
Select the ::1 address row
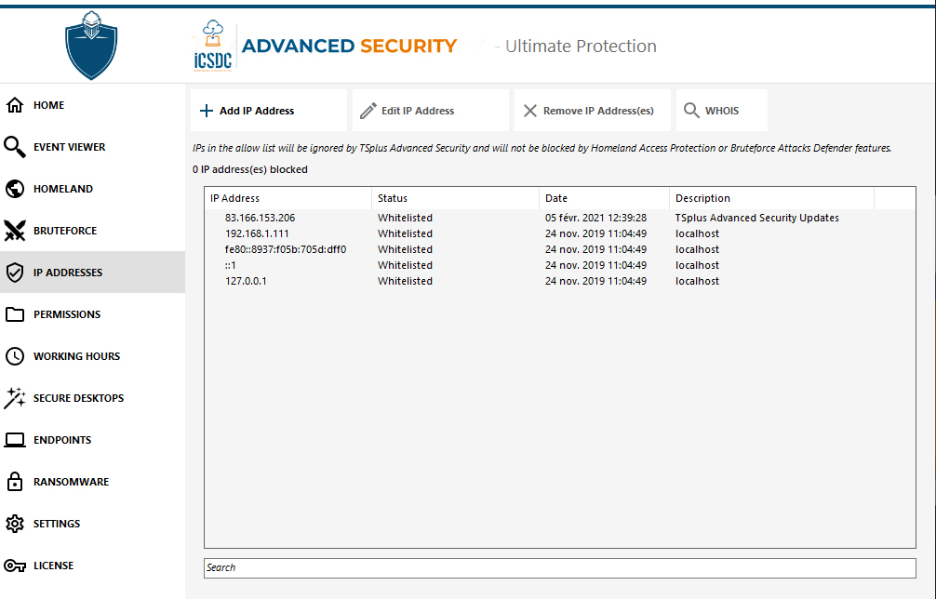(560, 265)
